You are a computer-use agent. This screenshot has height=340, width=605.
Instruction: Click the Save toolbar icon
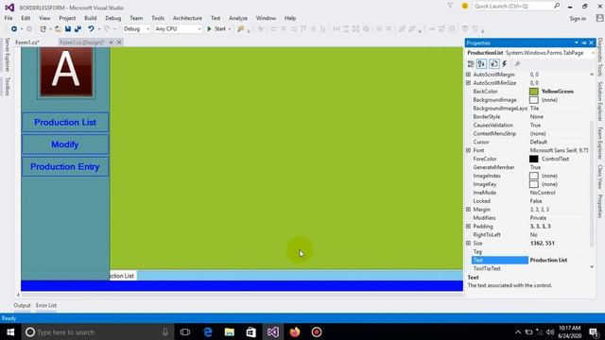tap(68, 29)
